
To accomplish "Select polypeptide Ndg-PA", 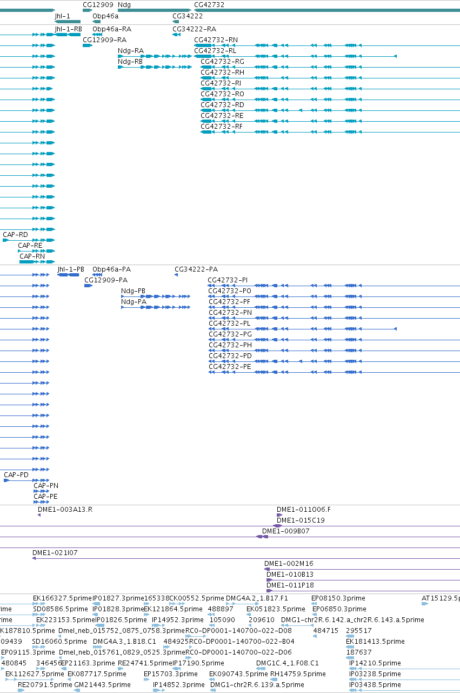I will coord(134,301).
